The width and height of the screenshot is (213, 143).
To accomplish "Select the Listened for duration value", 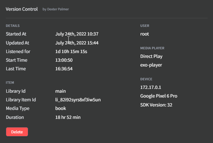I will pyautogui.click(x=71, y=51).
